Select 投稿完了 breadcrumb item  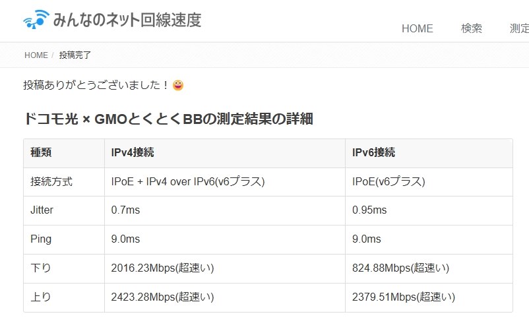click(x=75, y=55)
